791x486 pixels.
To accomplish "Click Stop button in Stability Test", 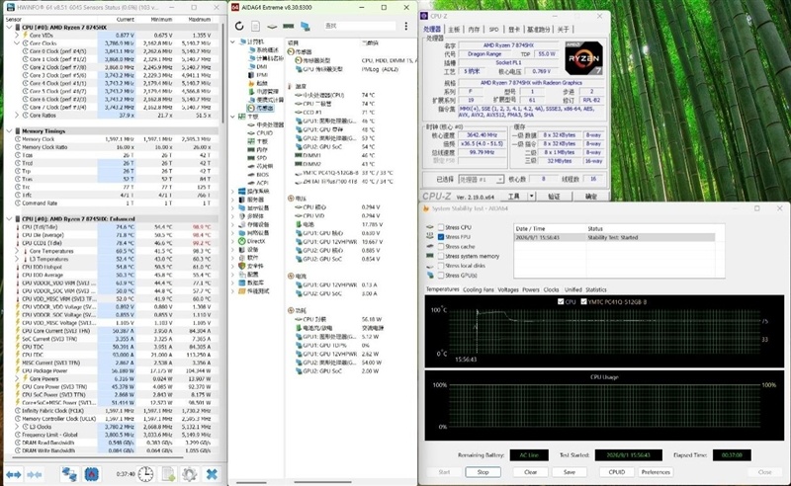I will point(483,472).
